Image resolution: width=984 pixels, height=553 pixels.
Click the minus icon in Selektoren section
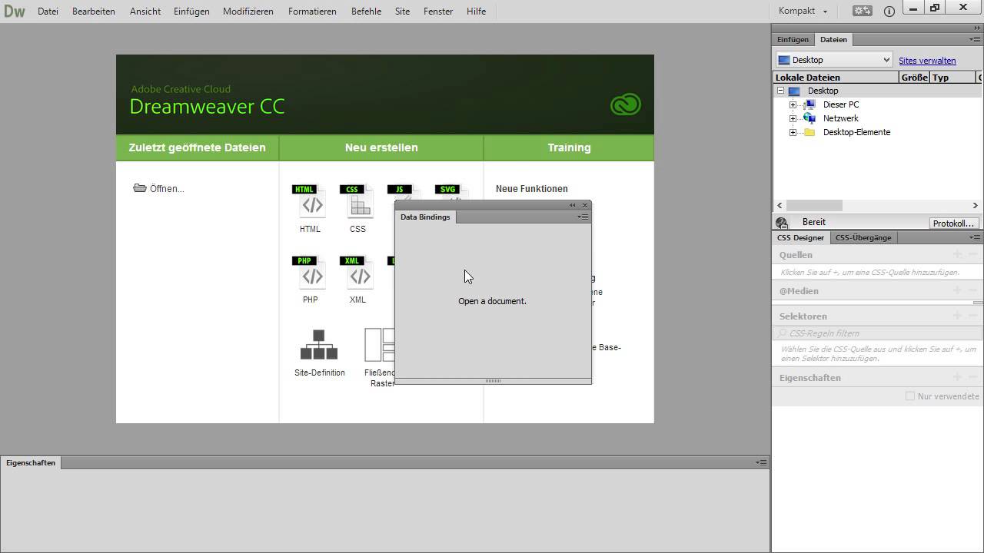(973, 316)
